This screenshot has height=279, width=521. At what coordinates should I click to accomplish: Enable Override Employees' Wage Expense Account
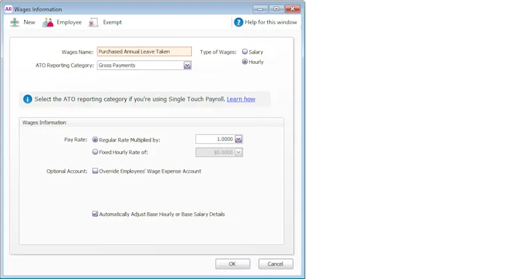tap(95, 171)
